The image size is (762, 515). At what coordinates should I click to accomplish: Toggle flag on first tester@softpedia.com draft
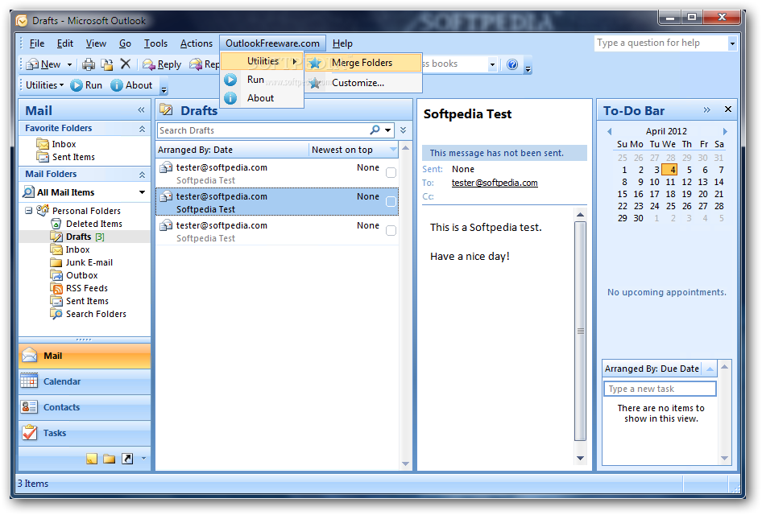click(391, 172)
